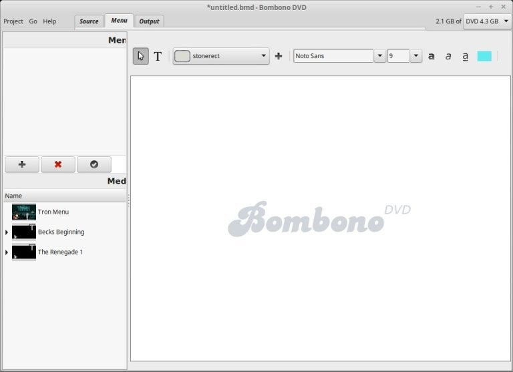Toggle bold text style
Viewport: 513px width, 372px height.
(432, 56)
